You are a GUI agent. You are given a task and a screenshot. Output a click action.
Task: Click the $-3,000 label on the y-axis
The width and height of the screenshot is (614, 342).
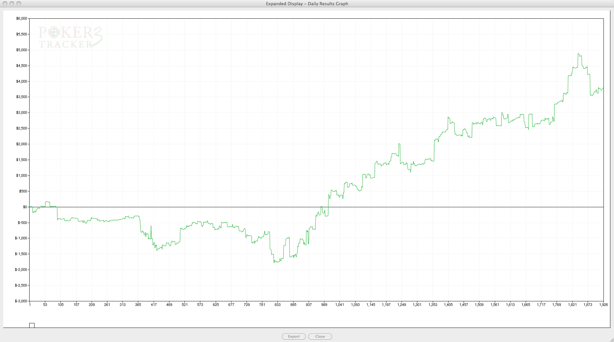tap(21, 301)
